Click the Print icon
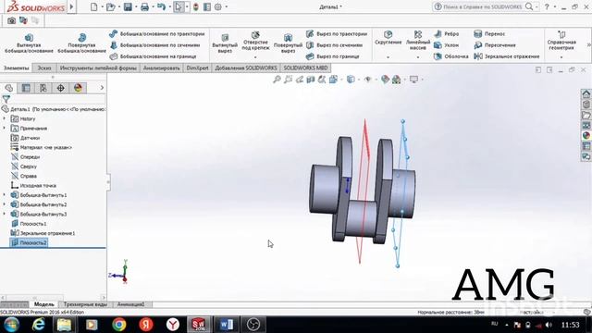 point(144,6)
